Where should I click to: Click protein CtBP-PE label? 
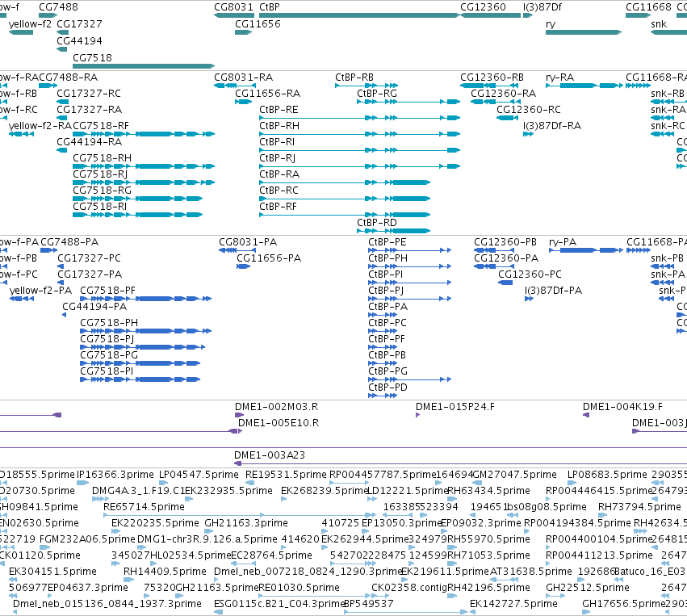387,242
